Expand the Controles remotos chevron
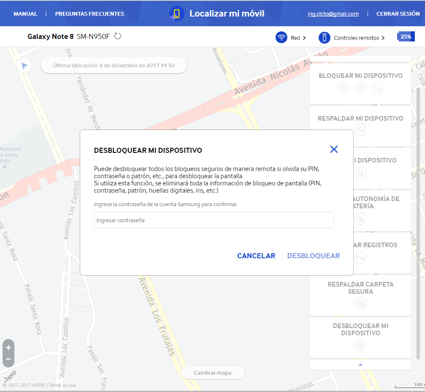The height and width of the screenshot is (392, 425). click(383, 38)
